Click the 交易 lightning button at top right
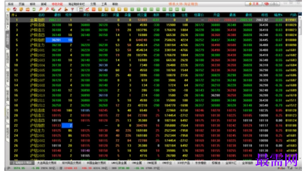The image size is (306, 174). pyautogui.click(x=254, y=4)
